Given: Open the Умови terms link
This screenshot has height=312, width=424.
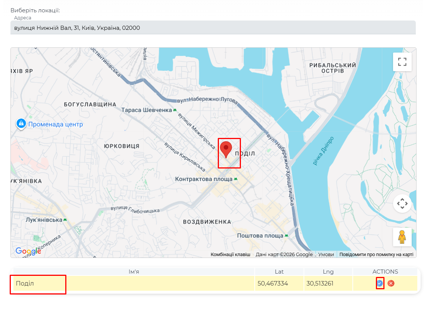Looking at the screenshot, I should pos(326,255).
